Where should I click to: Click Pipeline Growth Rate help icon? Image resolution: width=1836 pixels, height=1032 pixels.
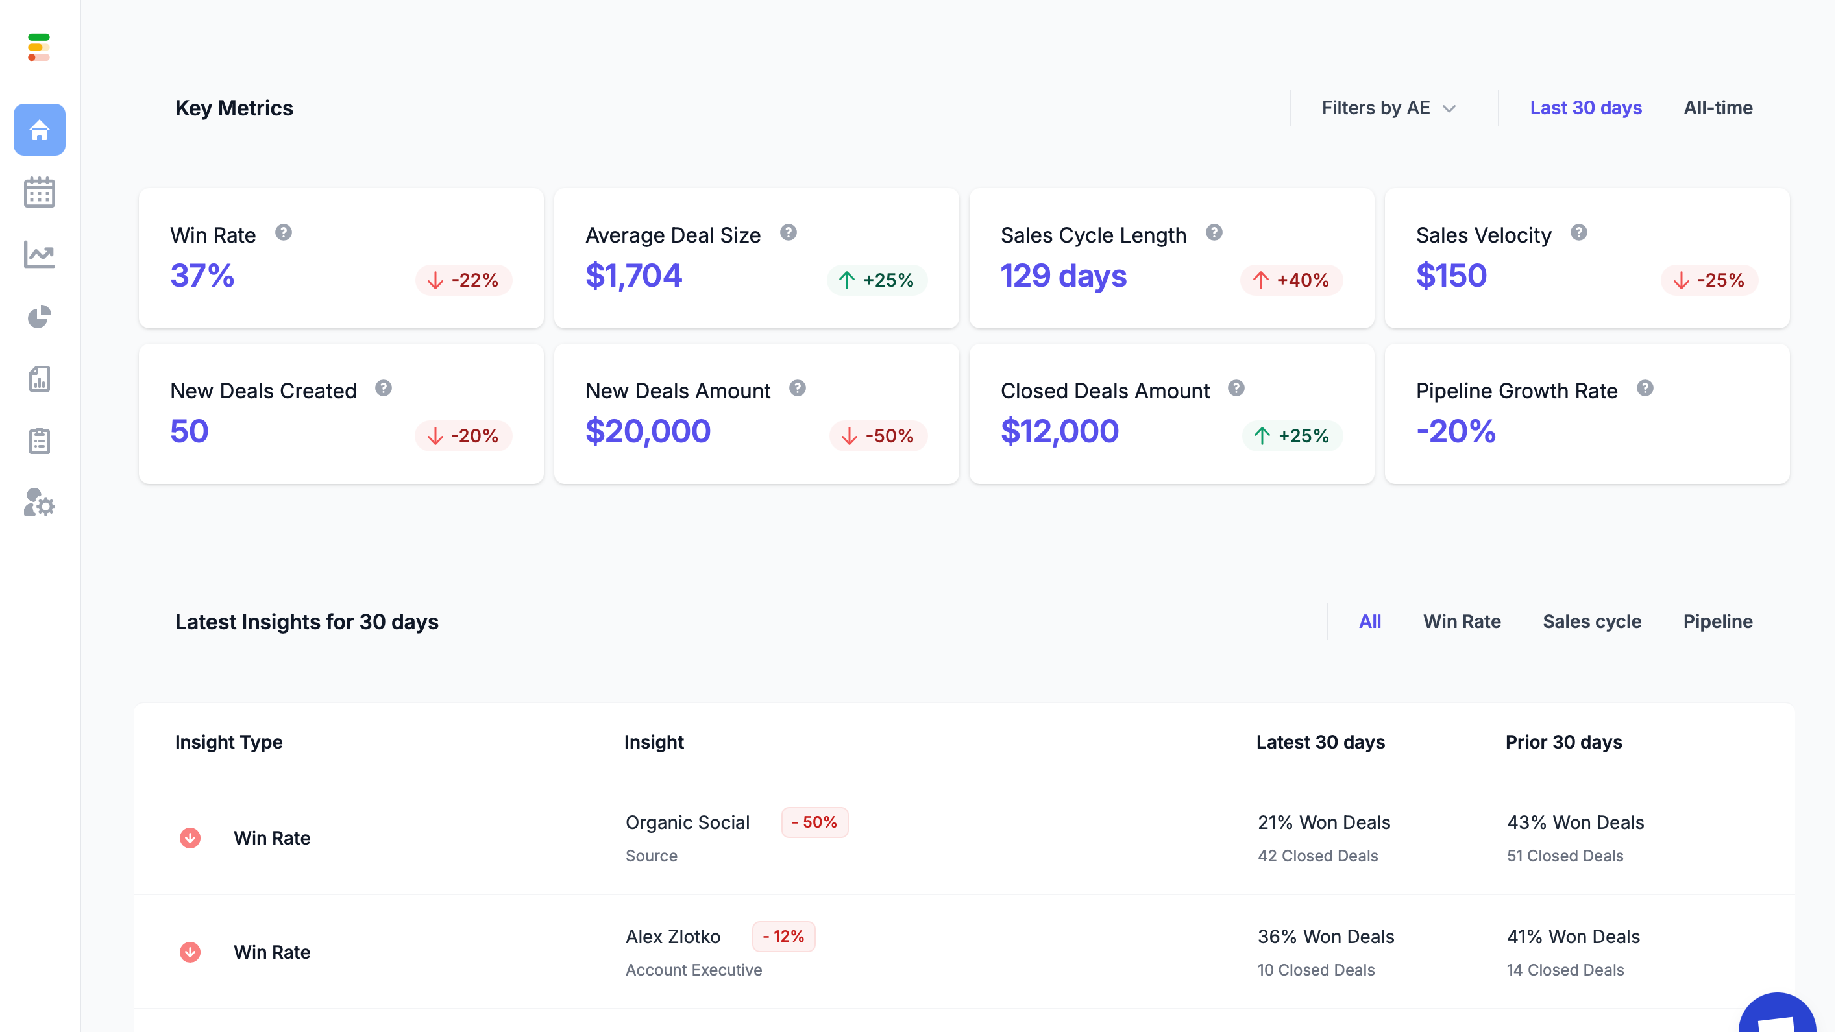point(1645,388)
